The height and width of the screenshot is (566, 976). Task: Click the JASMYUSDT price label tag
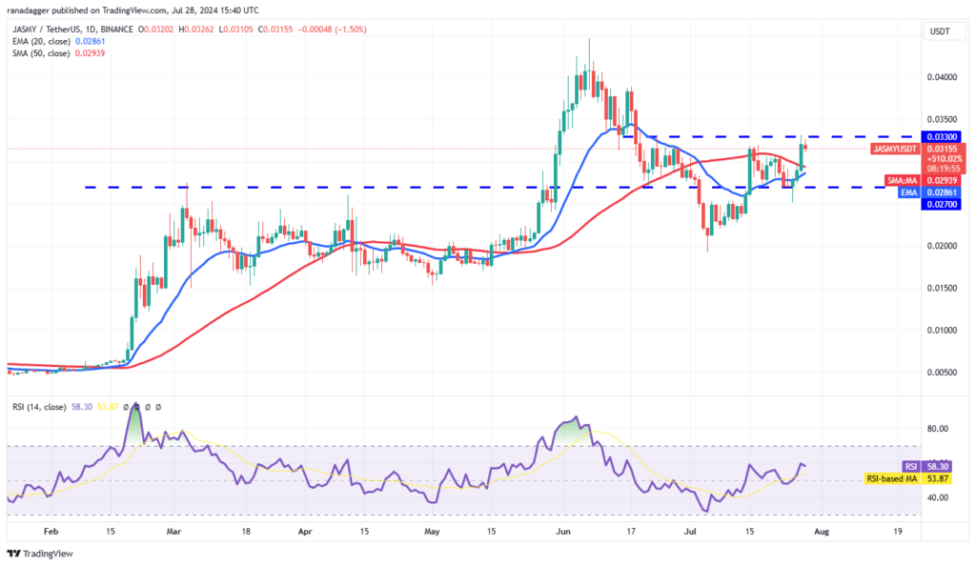894,149
